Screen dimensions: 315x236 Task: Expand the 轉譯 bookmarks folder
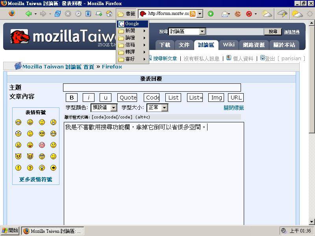coord(133,52)
